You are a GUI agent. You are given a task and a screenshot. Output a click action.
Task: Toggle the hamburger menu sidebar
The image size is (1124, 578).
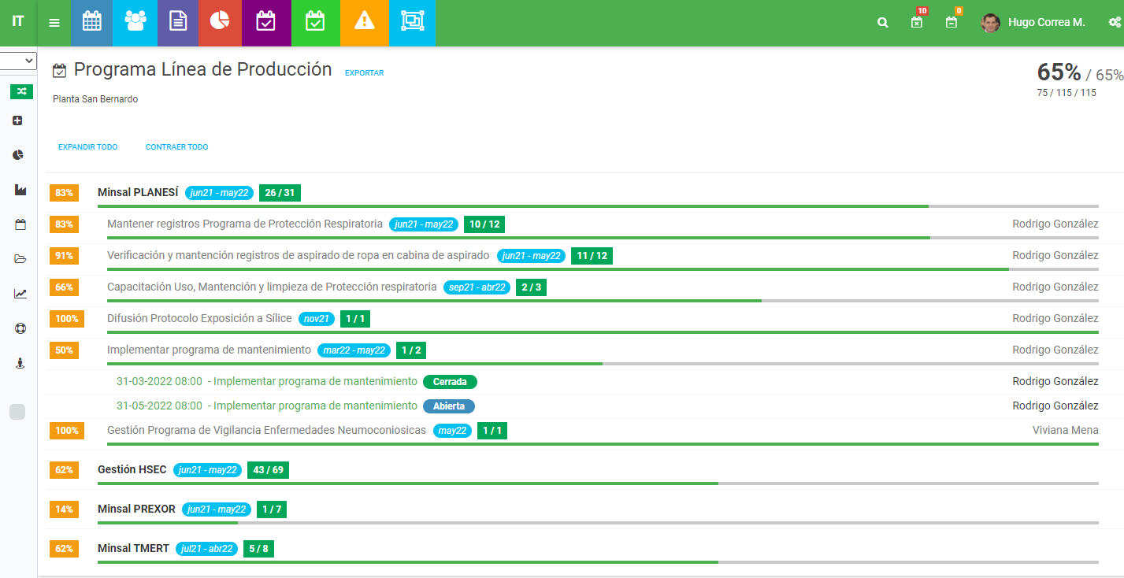[x=54, y=23]
